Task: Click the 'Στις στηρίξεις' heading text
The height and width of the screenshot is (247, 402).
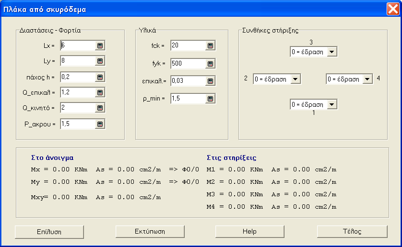Action: coord(232,157)
